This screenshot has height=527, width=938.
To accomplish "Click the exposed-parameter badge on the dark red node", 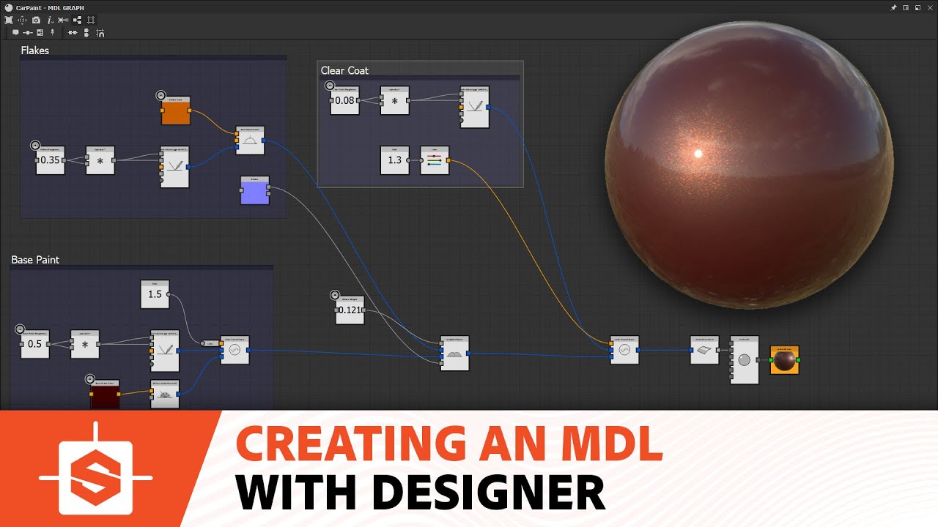I will [90, 379].
